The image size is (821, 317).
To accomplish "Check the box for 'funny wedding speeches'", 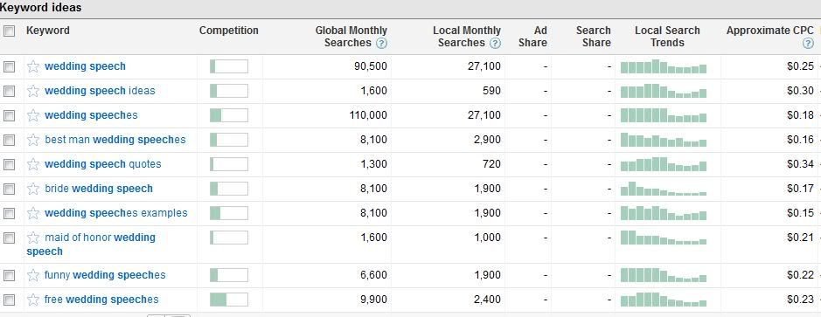I will click(9, 275).
